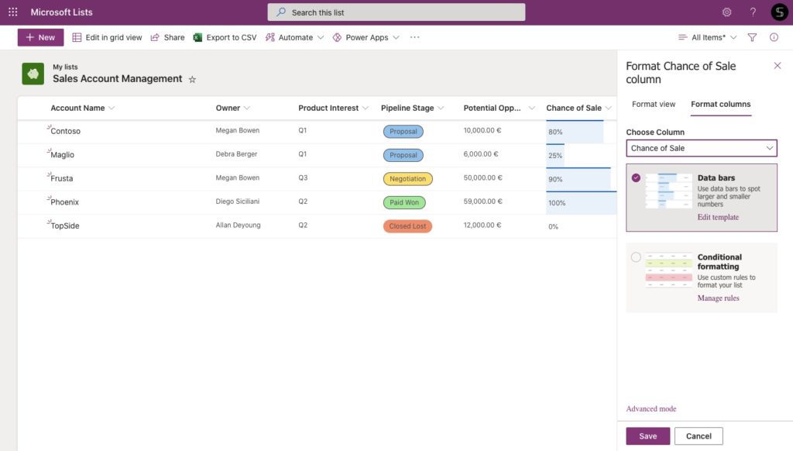793x451 pixels.
Task: Open the Account Name column dropdown
Action: click(x=112, y=108)
